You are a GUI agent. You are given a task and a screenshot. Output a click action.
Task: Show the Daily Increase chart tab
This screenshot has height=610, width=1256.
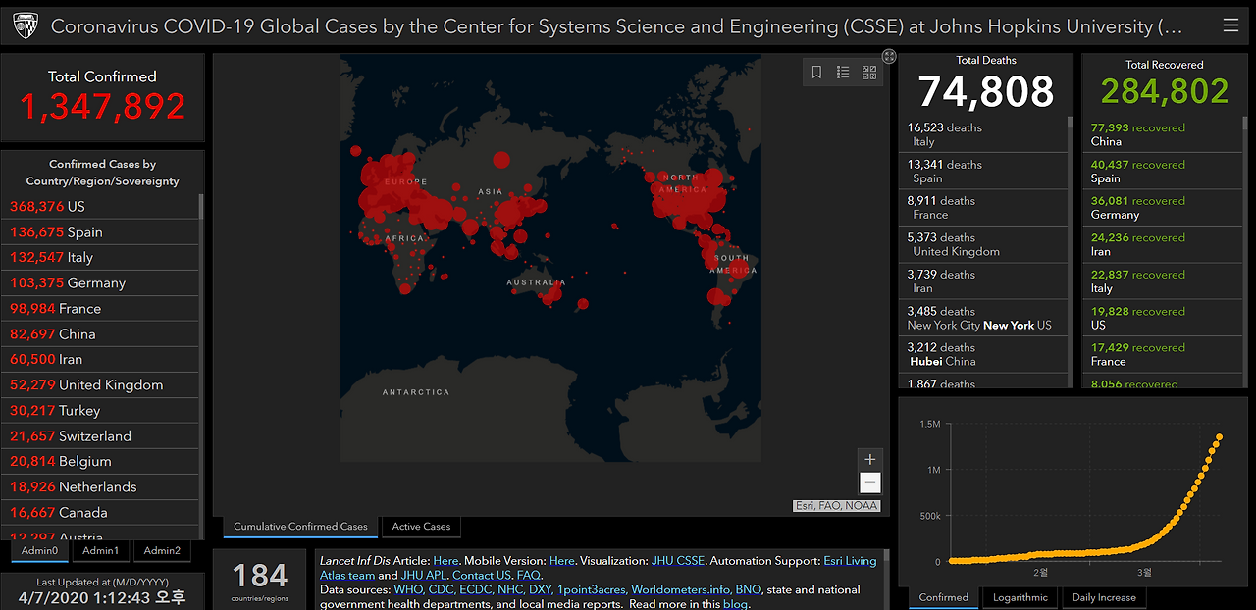[x=1104, y=597]
